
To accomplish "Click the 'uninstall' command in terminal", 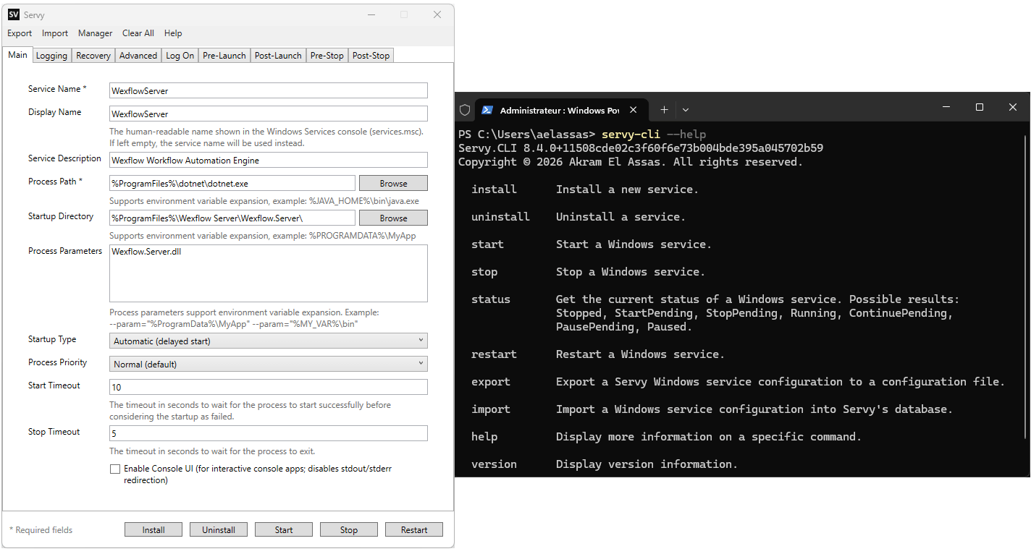I will [500, 217].
